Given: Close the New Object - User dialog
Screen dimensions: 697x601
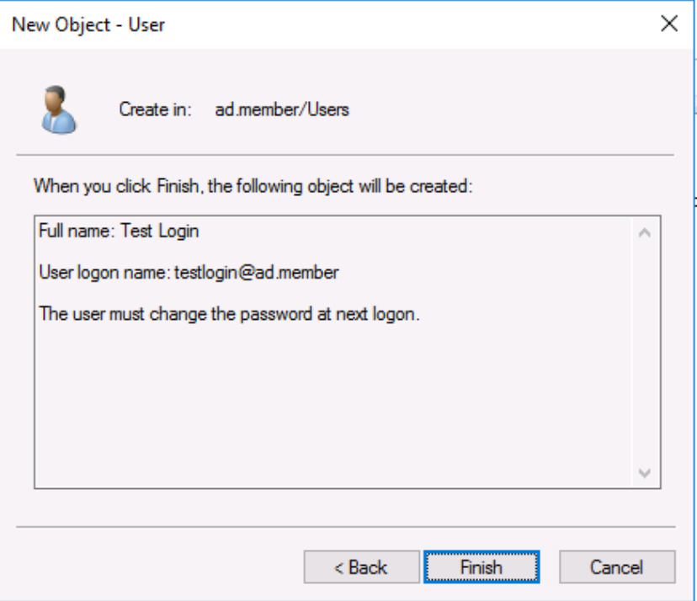Looking at the screenshot, I should [x=669, y=24].
